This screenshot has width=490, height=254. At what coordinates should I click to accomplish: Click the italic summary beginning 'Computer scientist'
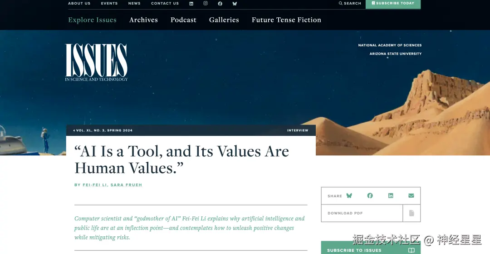[189, 228]
